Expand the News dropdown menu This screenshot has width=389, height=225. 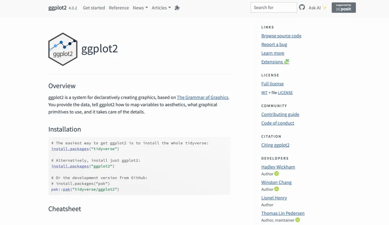(140, 8)
